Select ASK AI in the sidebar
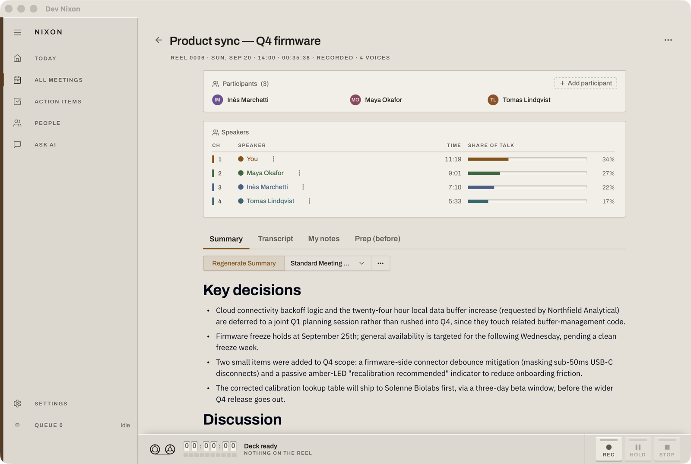 pyautogui.click(x=45, y=145)
